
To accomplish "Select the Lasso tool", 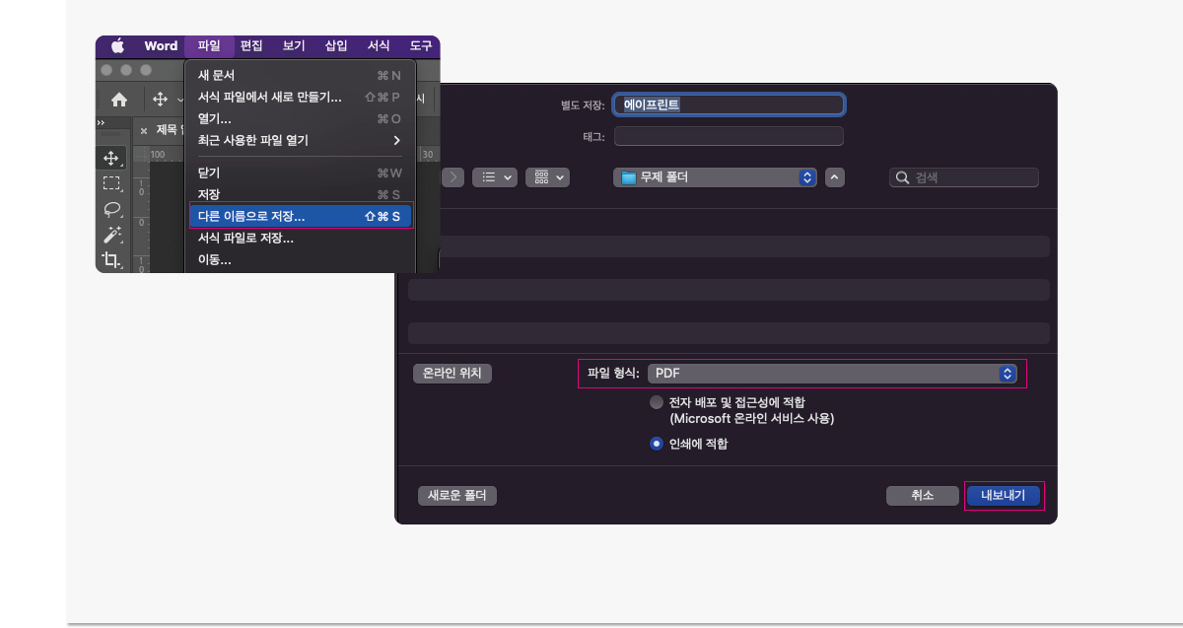I will point(110,209).
